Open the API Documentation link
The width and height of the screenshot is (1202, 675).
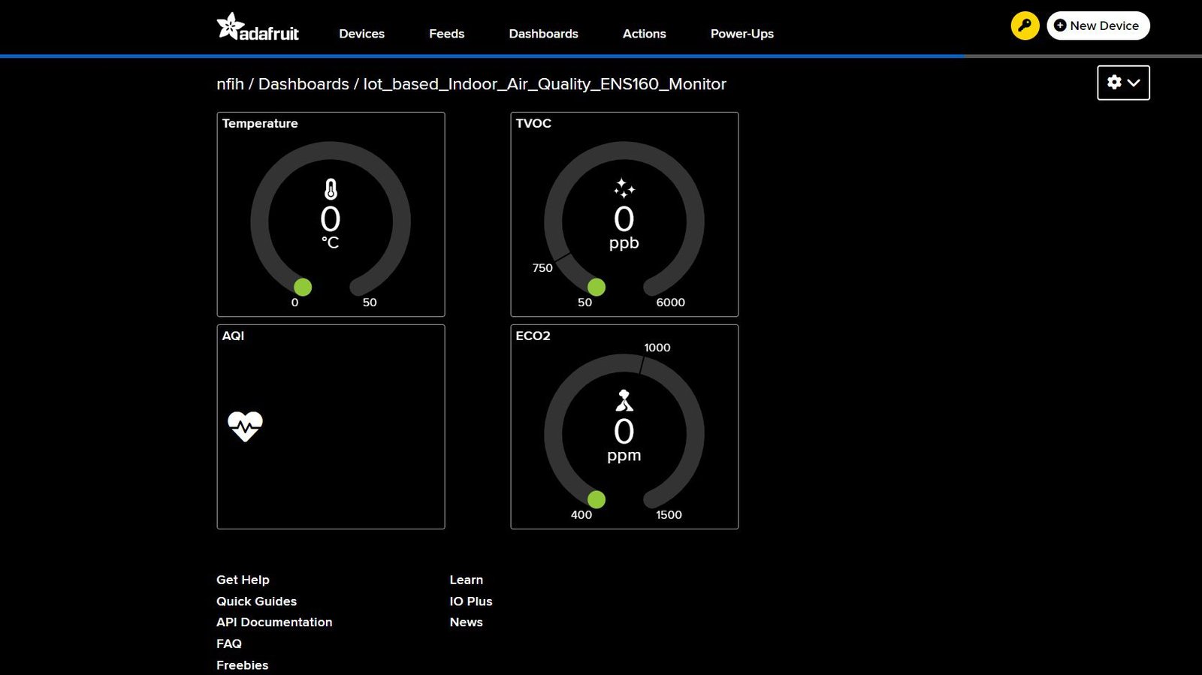pyautogui.click(x=274, y=622)
